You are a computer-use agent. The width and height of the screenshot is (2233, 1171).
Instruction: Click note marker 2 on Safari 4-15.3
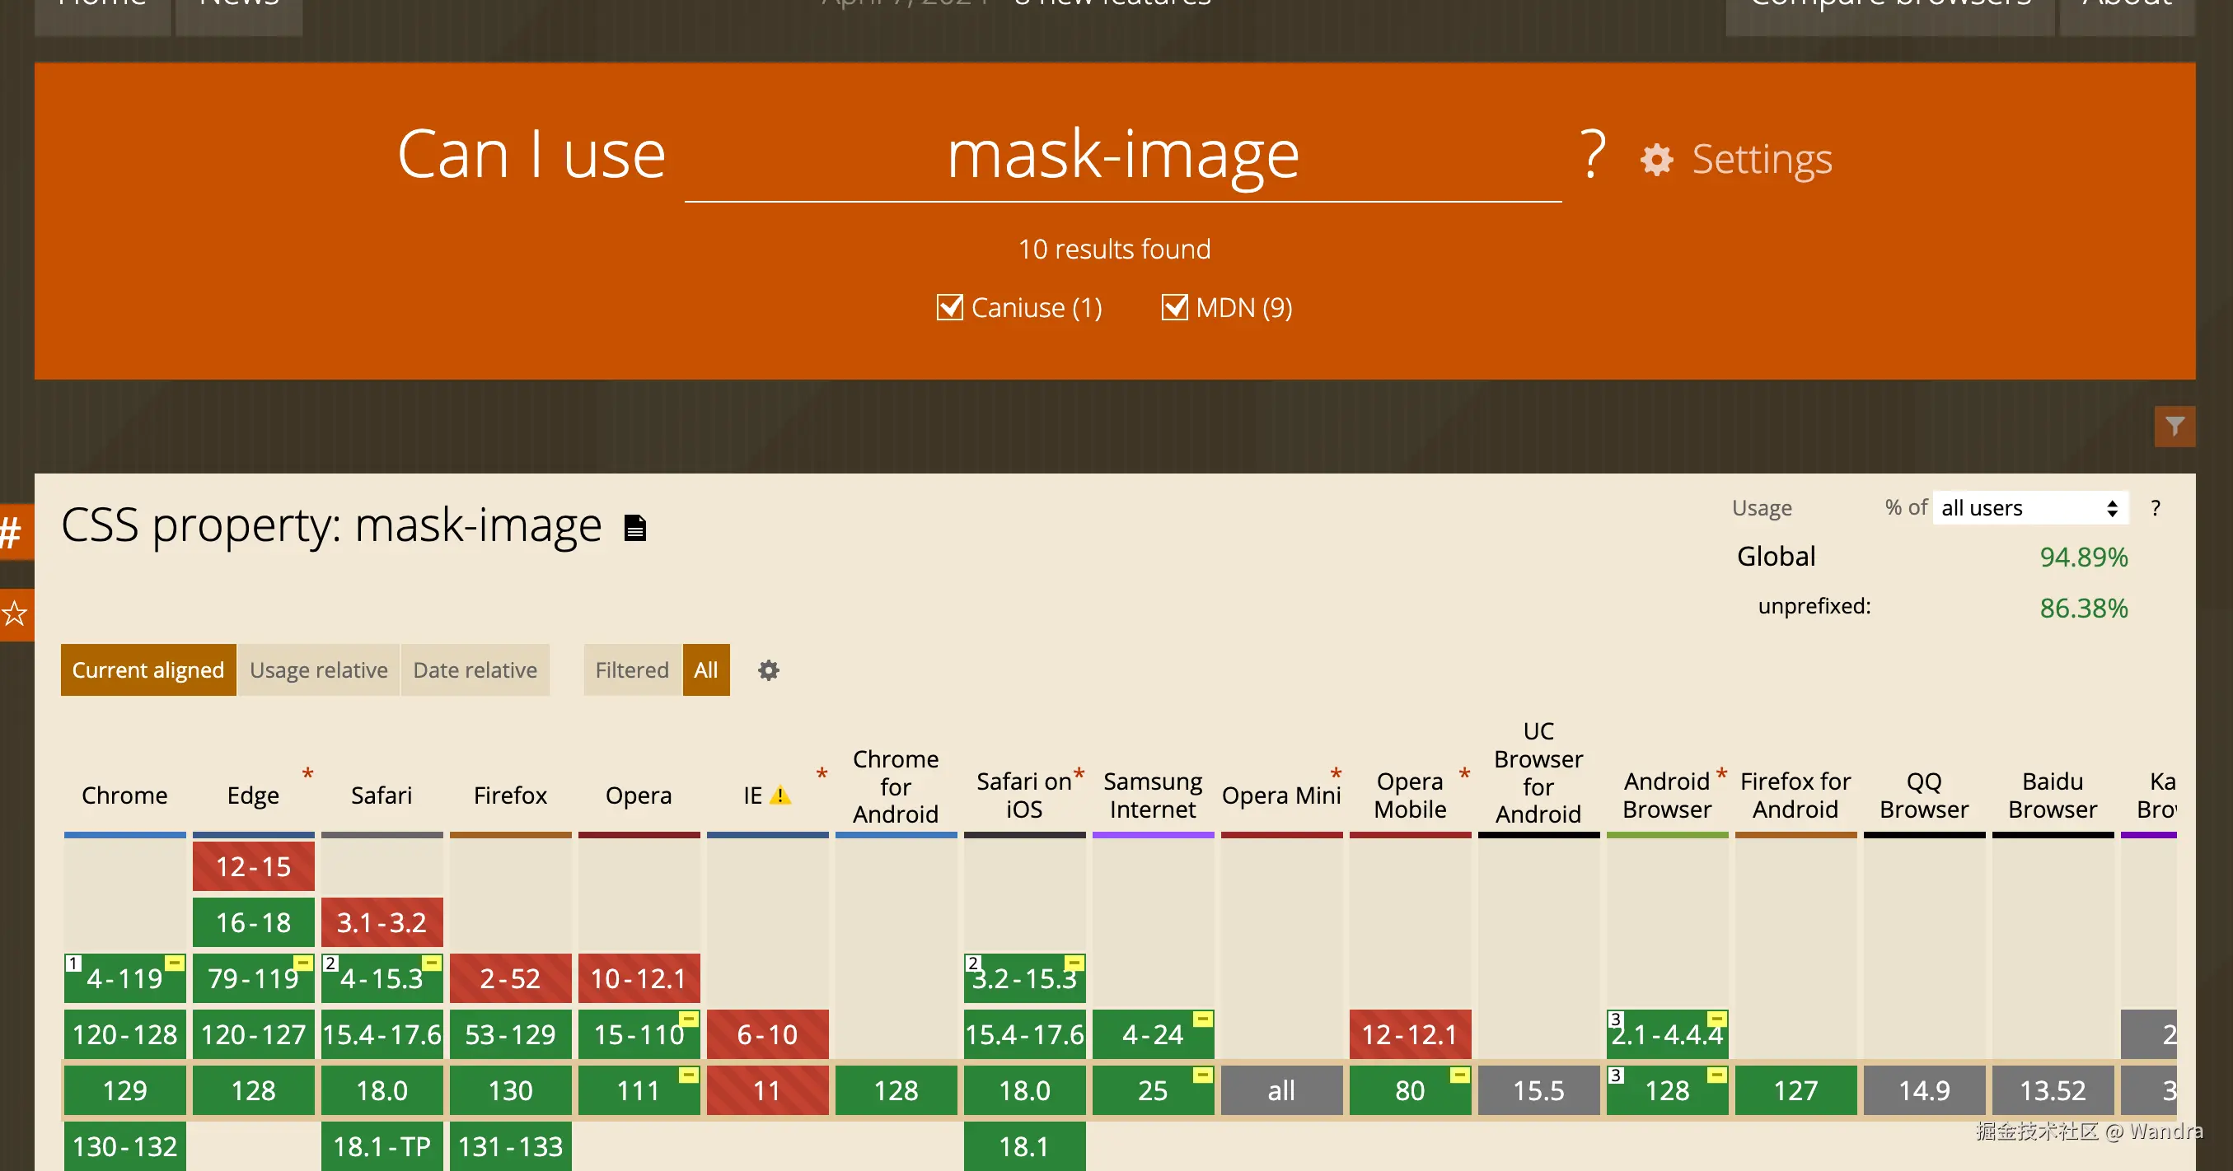pyautogui.click(x=330, y=963)
